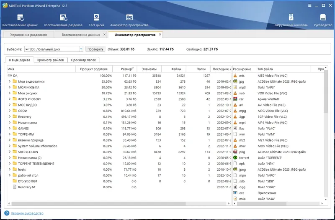Open Space Analyzer (Анализатор пространства) in toolbar
The width and height of the screenshot is (335, 220).
point(129,20)
